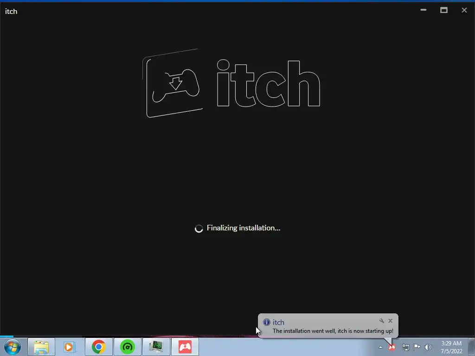
Task: Click the itch tray icon
Action: [x=392, y=347]
